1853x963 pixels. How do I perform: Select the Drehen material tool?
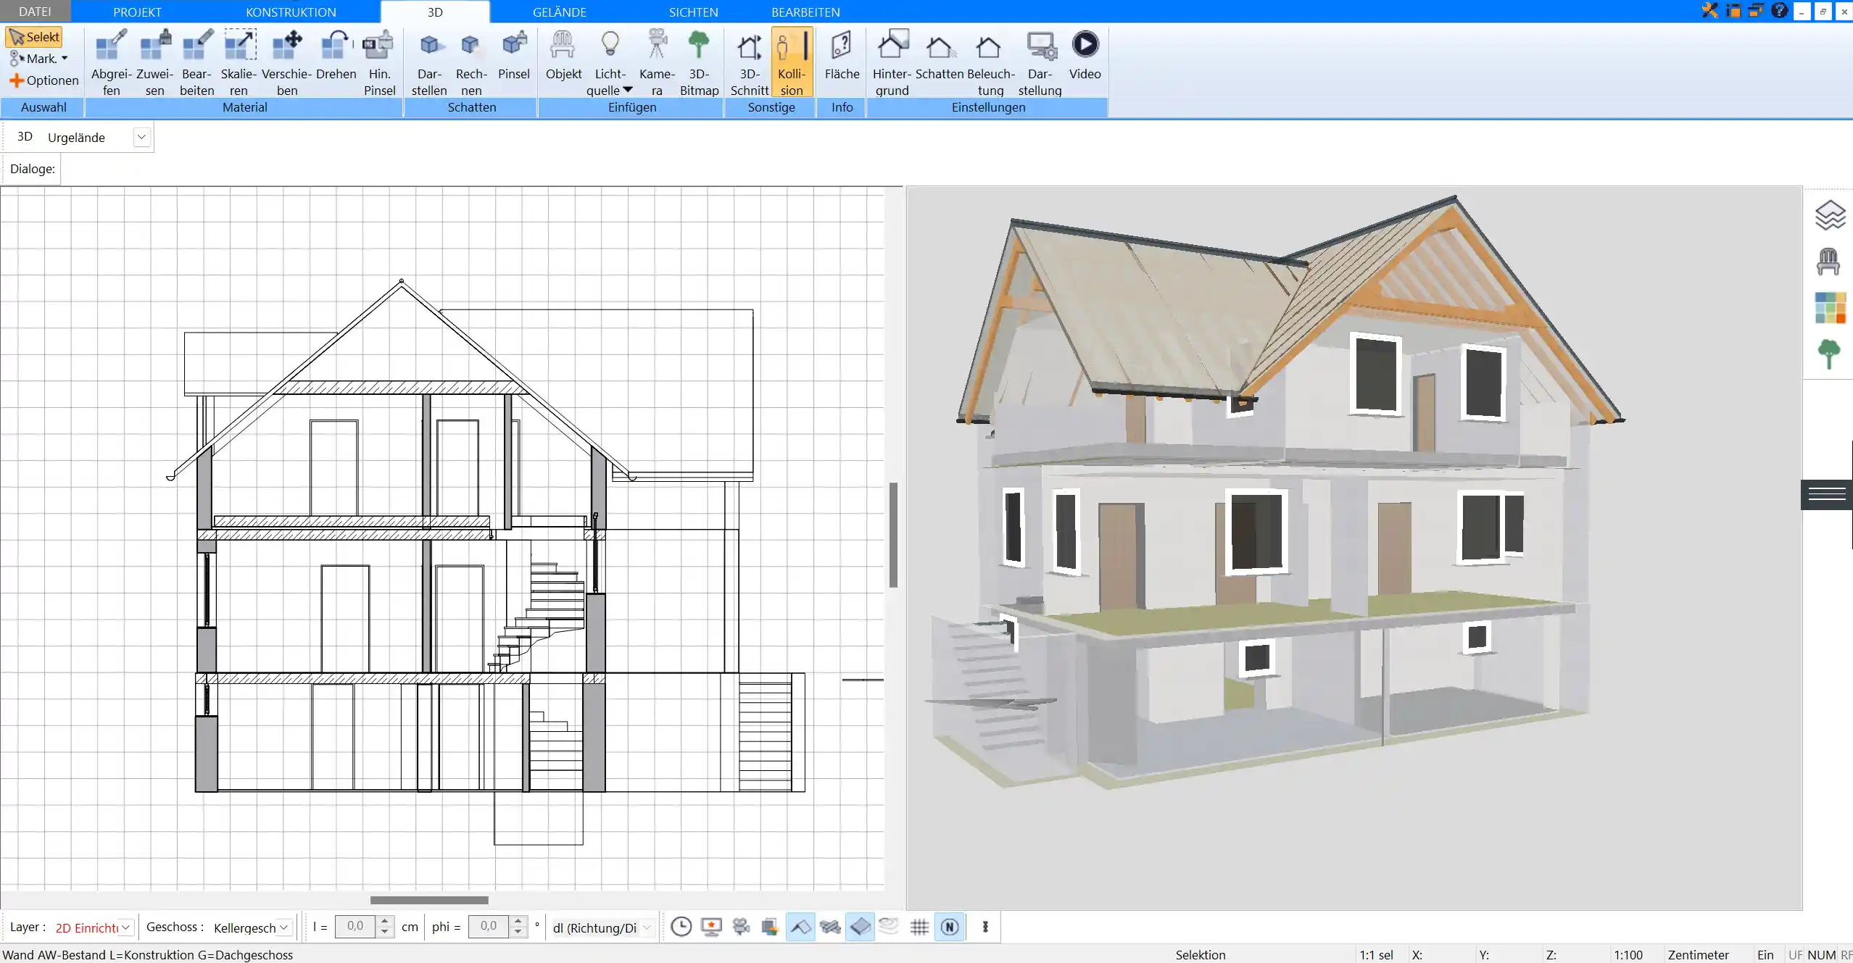[x=336, y=55]
